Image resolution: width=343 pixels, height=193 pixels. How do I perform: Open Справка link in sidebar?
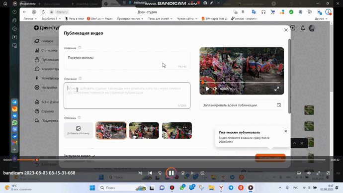tap(44, 111)
